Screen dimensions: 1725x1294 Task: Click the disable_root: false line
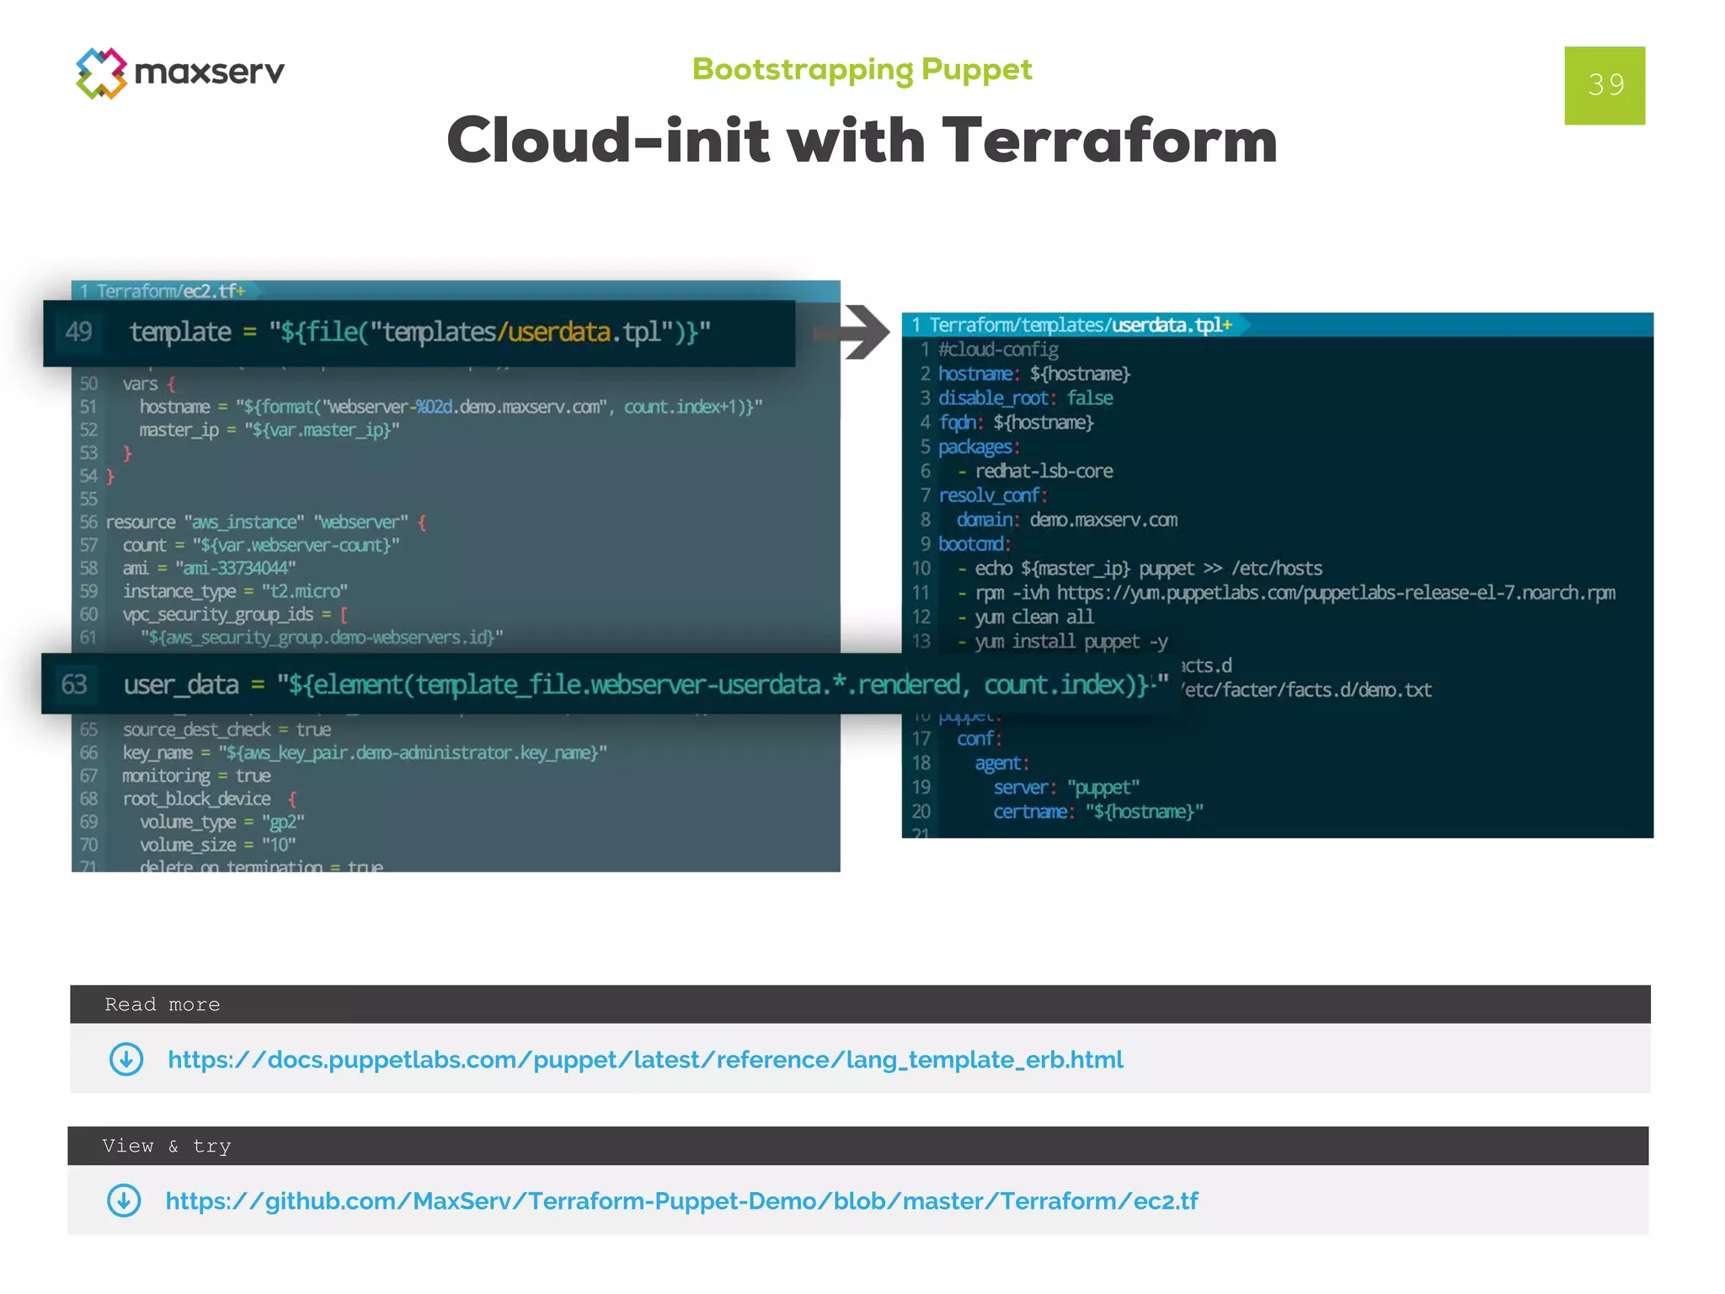(1026, 398)
